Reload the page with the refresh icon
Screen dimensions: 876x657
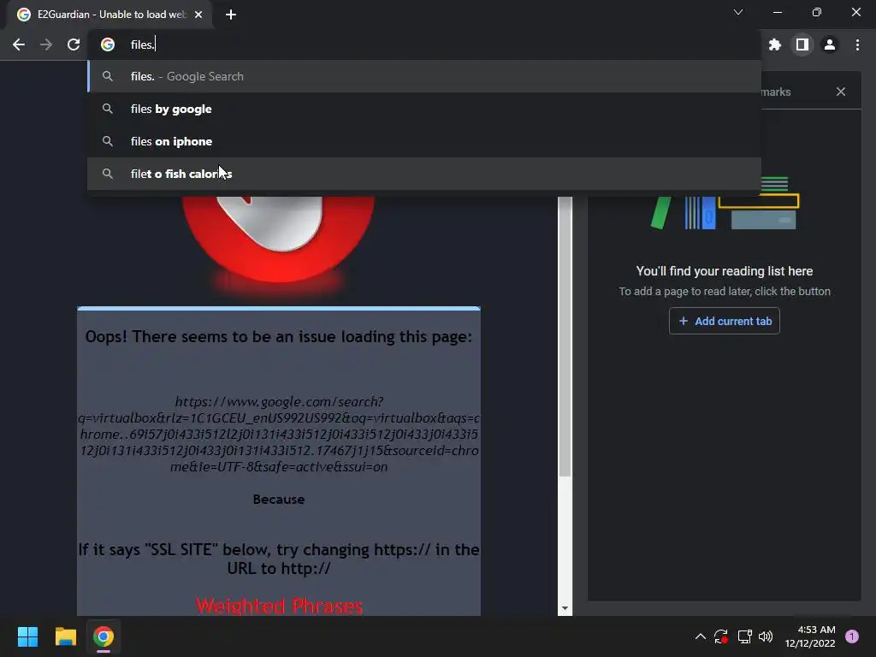coord(74,44)
